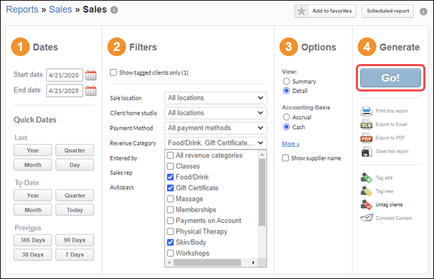Screen dimensions: 434x279
Task: Click Last Month quick date button
Action: pyautogui.click(x=33, y=165)
